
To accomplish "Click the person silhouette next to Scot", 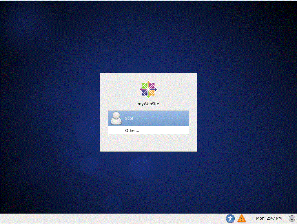I will [116, 118].
